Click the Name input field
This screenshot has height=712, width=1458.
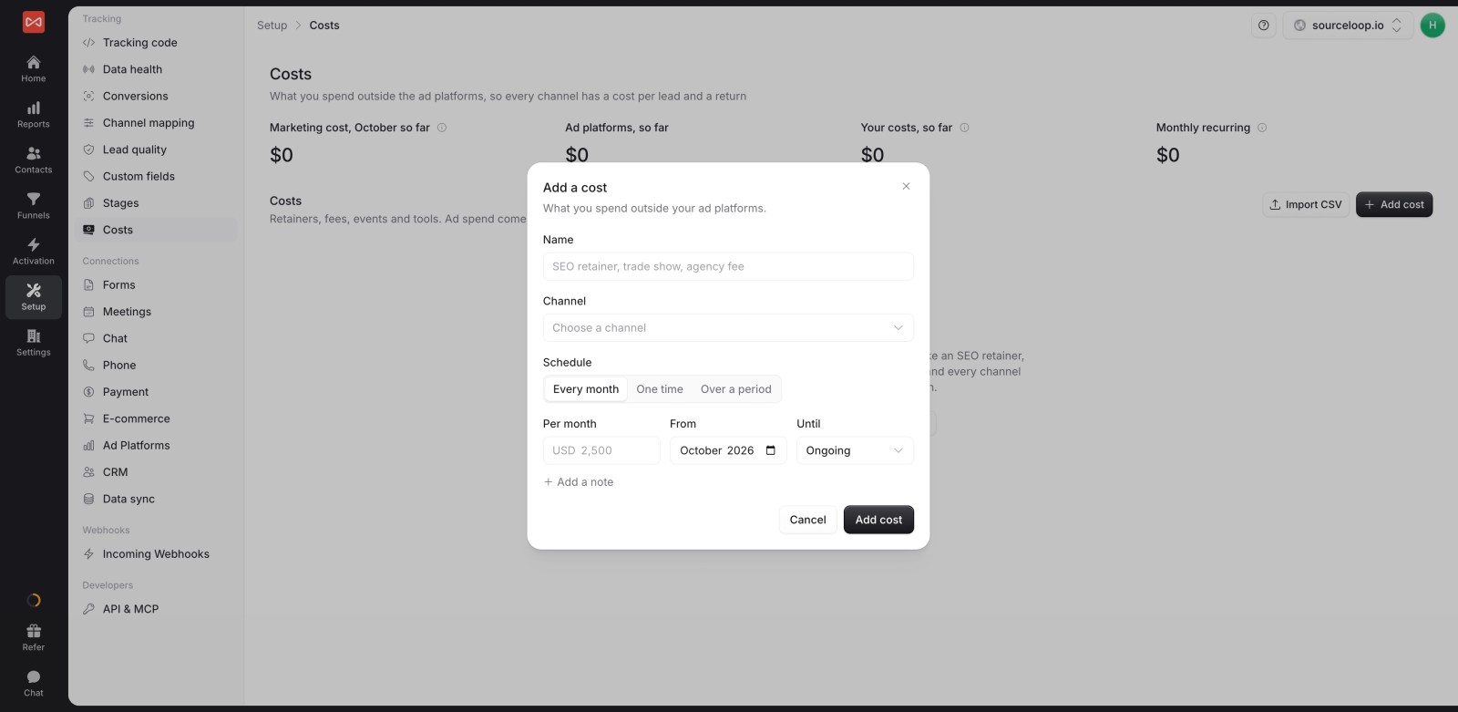(728, 266)
